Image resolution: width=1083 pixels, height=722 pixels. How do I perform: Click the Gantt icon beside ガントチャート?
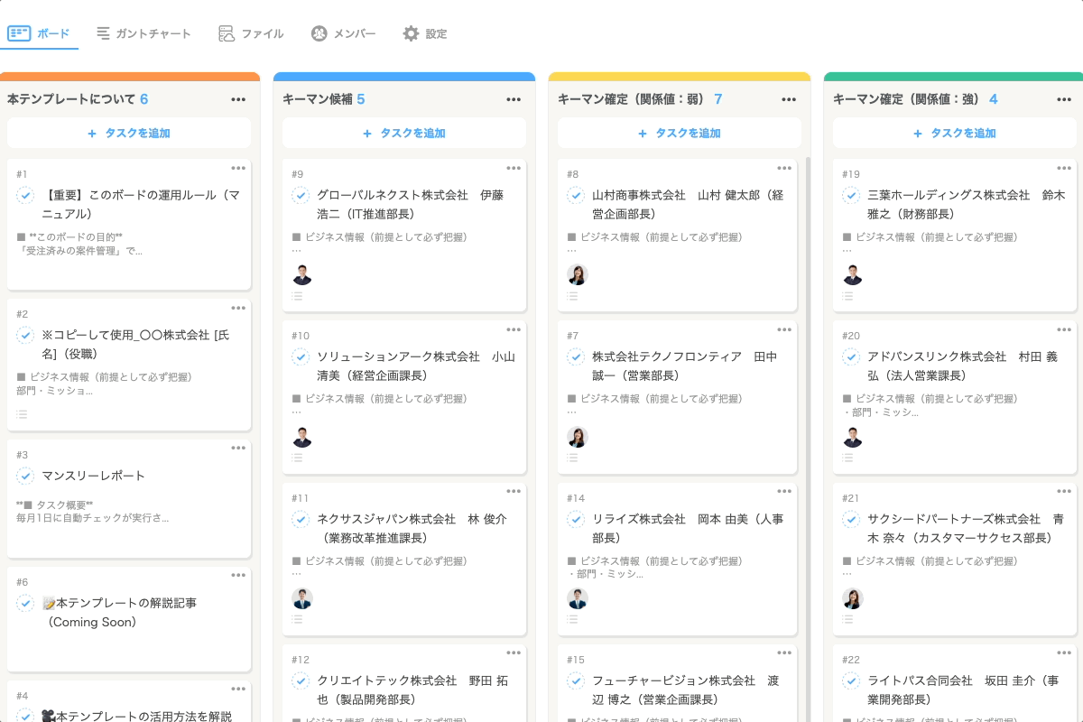(104, 33)
